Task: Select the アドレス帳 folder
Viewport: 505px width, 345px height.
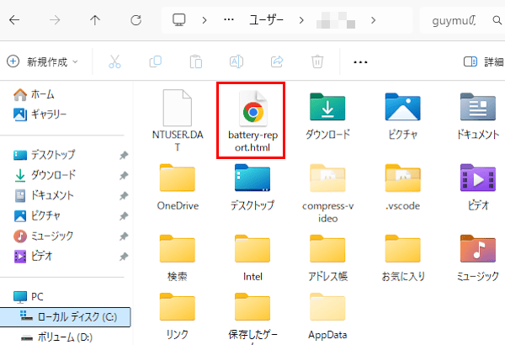Action: tap(328, 258)
